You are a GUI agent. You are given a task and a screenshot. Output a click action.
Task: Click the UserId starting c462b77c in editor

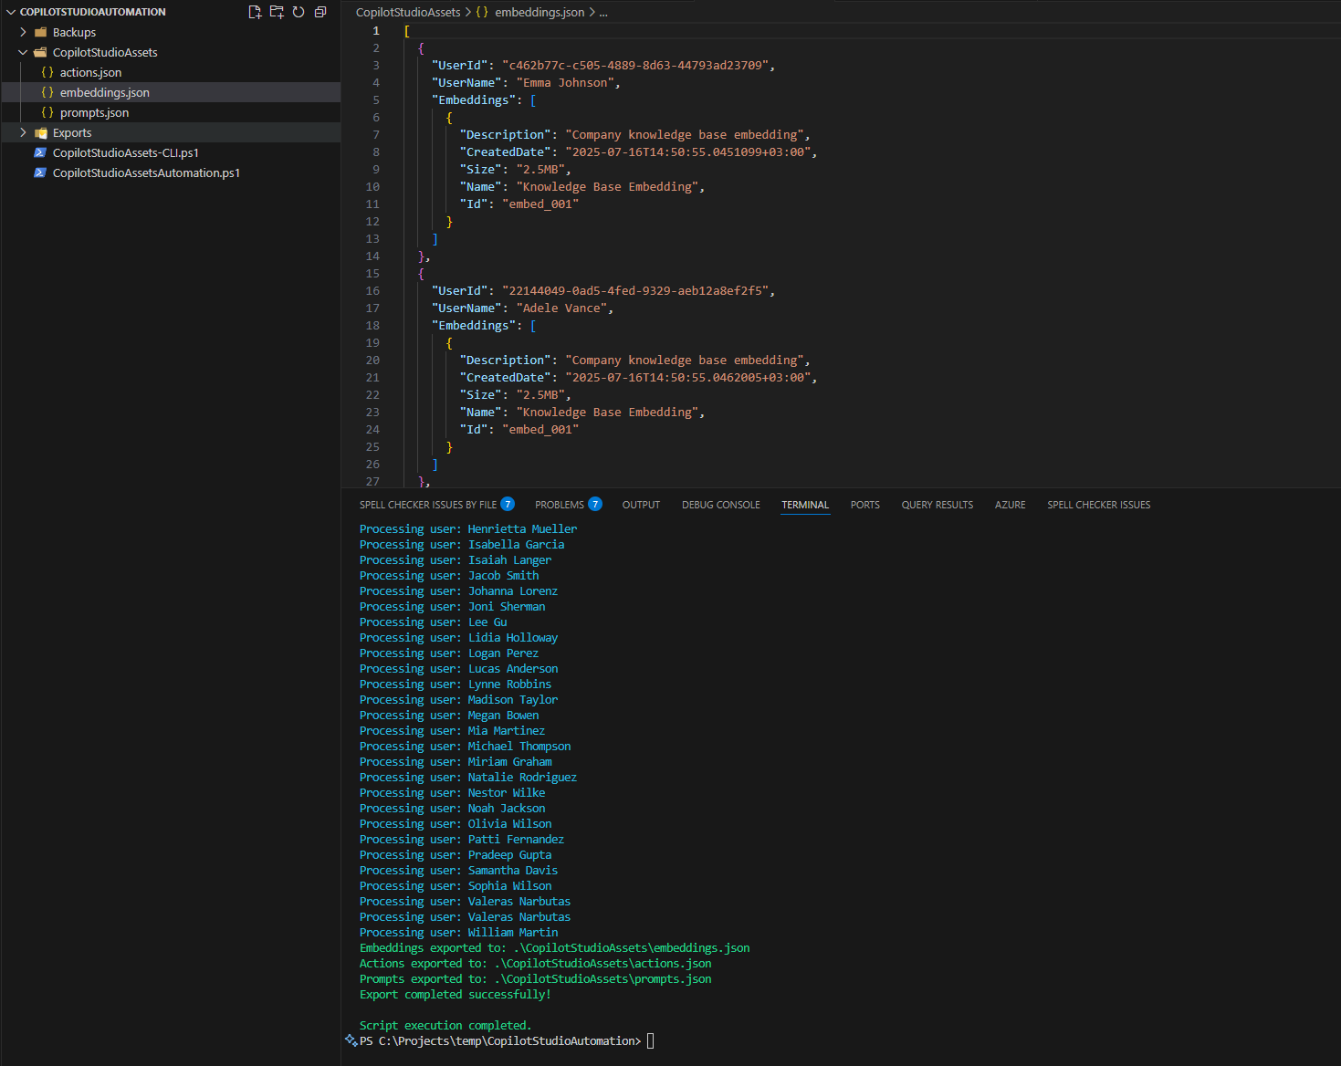tap(635, 66)
